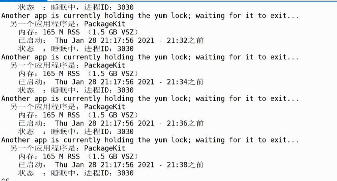Click the last 进程ID: 3030 status line
This screenshot has width=337, height=181.
pos(76,173)
